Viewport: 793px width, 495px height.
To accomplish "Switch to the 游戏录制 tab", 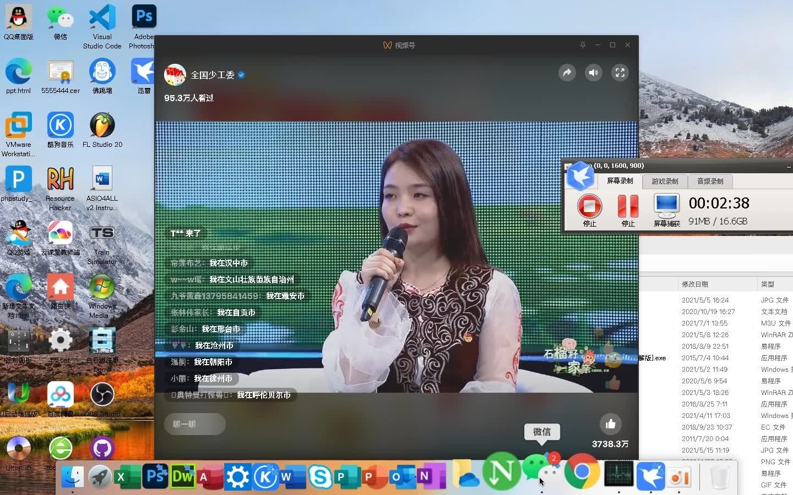I will pos(665,181).
